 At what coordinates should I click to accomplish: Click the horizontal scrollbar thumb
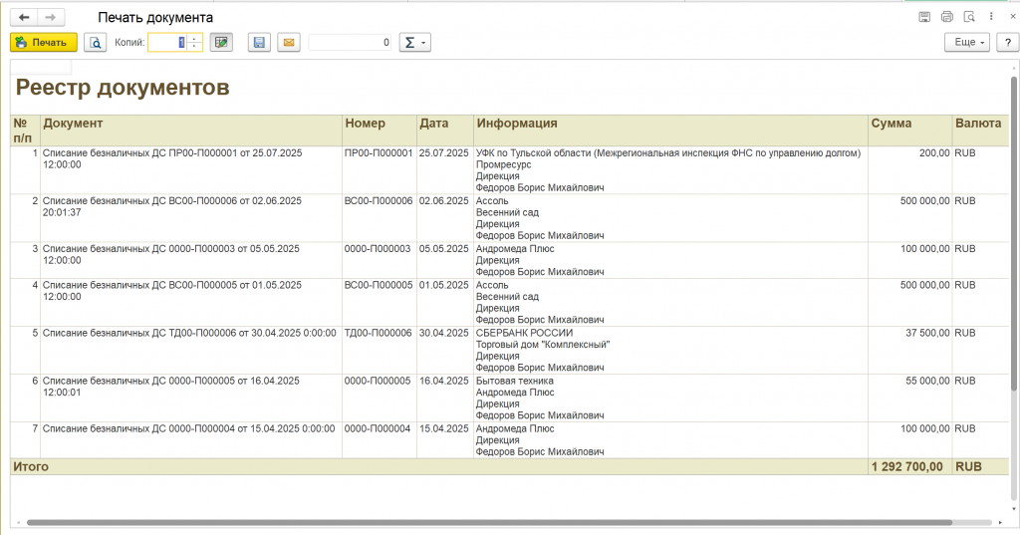pyautogui.click(x=489, y=523)
